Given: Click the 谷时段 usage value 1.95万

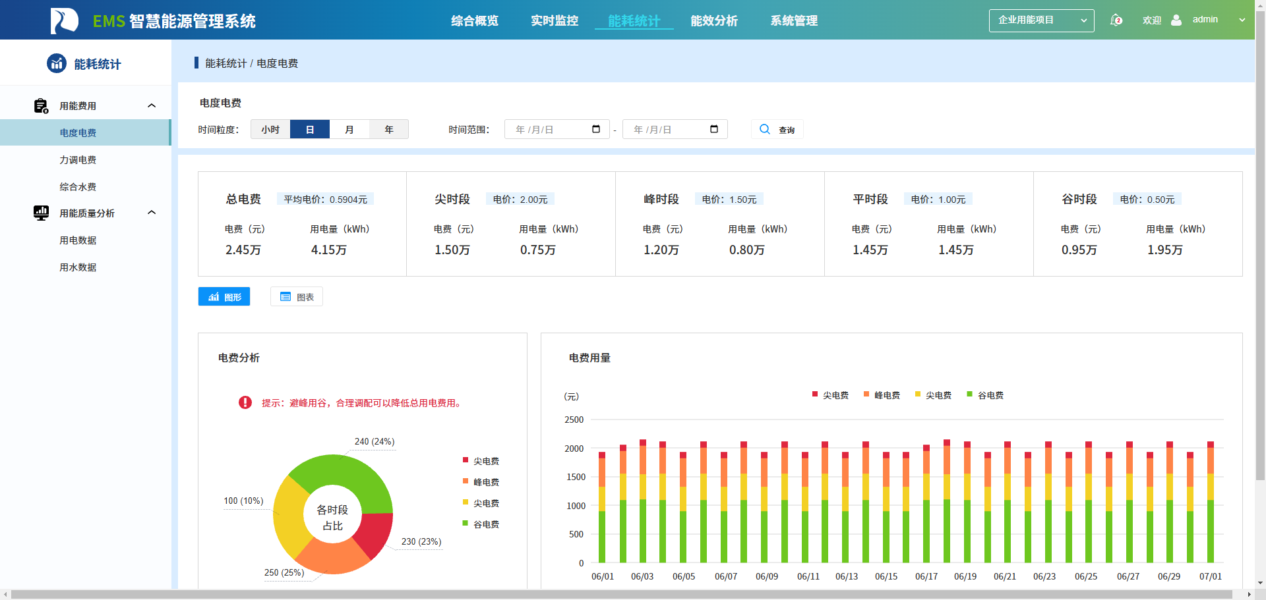Looking at the screenshot, I should [x=1165, y=250].
